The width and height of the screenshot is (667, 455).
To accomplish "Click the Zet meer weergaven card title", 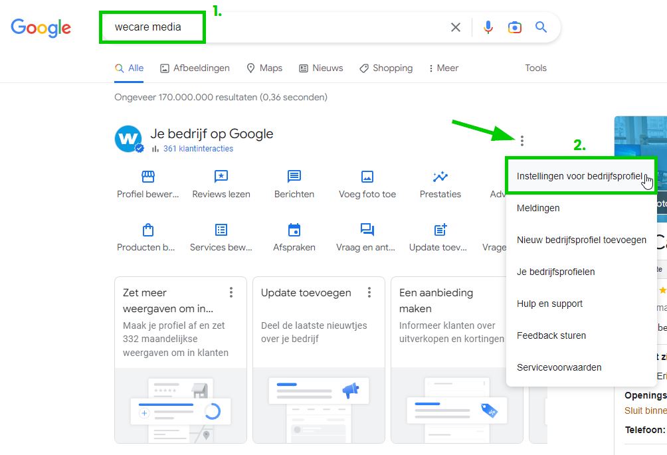I will coord(168,301).
